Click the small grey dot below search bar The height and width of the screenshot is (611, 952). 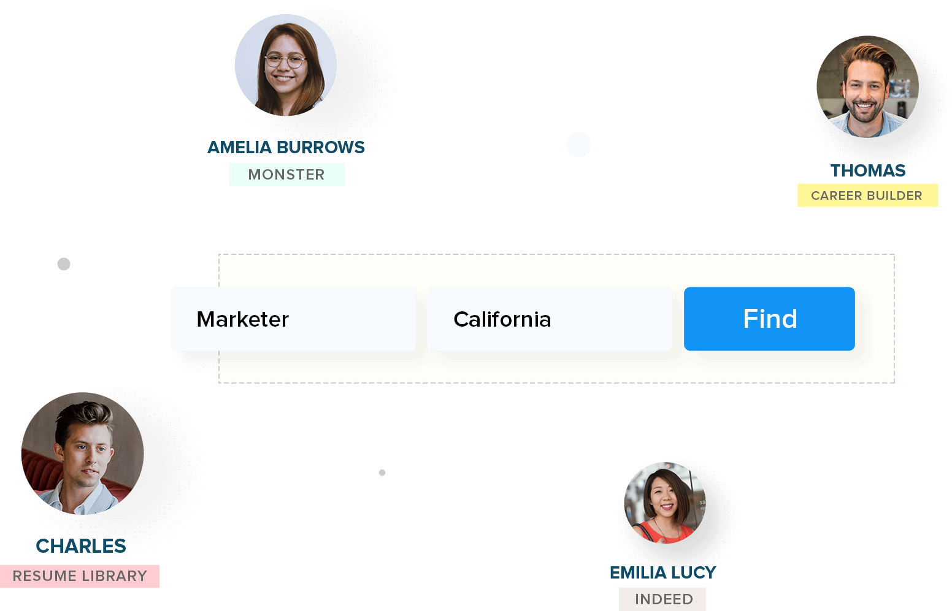pyautogui.click(x=382, y=472)
